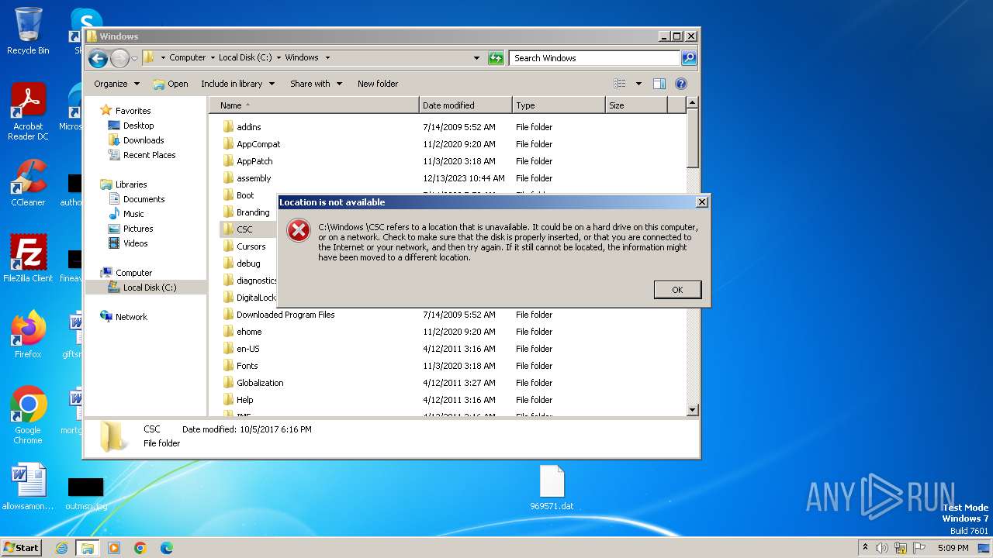Expand the Windows breadcrumb dropdown arrow

tap(327, 58)
